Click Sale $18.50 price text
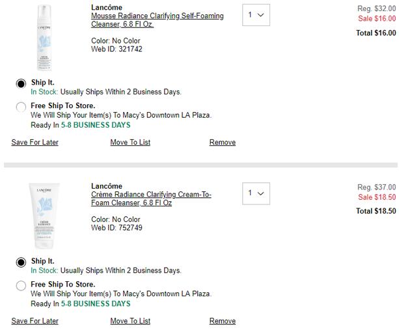Screen dimensions: 399x334 pos(377,197)
